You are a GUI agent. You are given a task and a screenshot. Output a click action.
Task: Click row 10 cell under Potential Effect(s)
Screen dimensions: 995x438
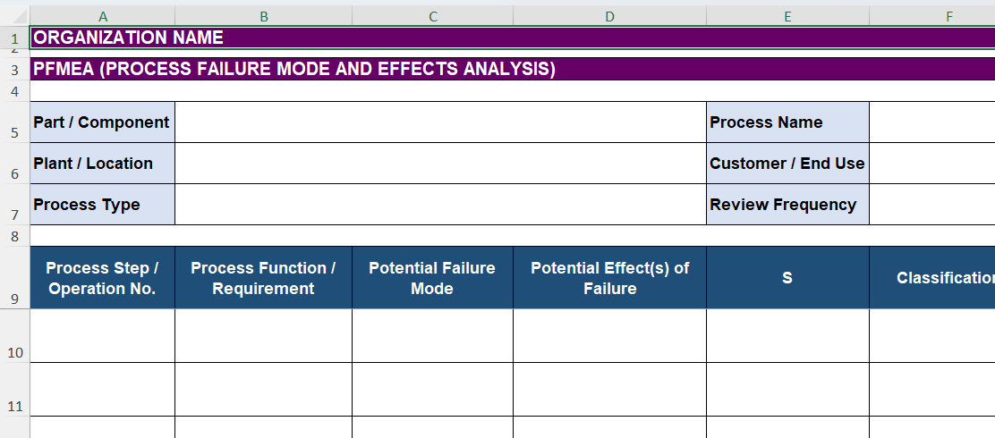[x=609, y=336]
